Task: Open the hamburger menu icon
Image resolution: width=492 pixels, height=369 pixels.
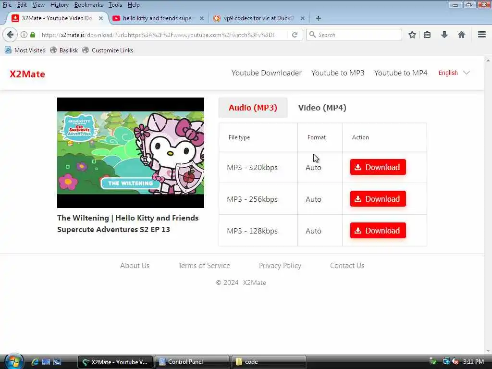Action: [x=481, y=35]
